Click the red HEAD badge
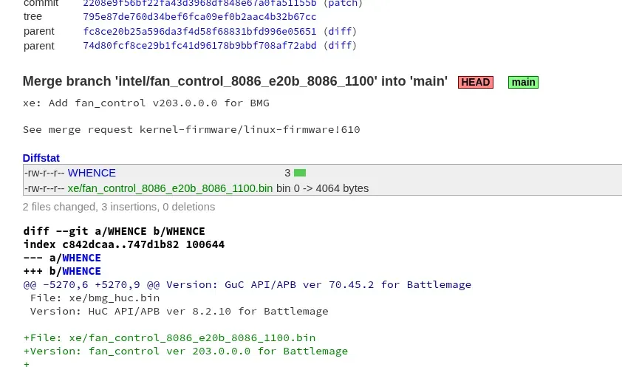The width and height of the screenshot is (622, 367). coord(476,82)
